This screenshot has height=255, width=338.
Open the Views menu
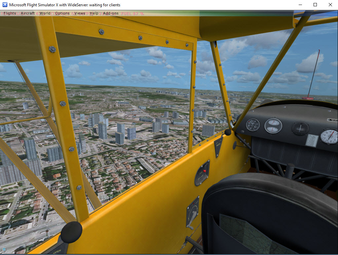[80, 13]
